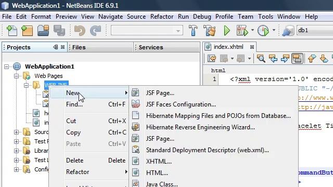Expand the Test Libraries node
Screen dimensions: 333x187
pos(16,160)
